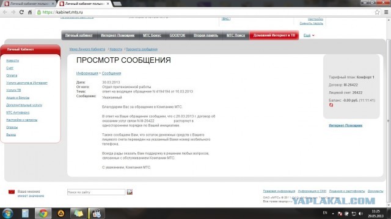Open Акции и бонусы sidebar link
This screenshot has height=219, width=391.
18,97
